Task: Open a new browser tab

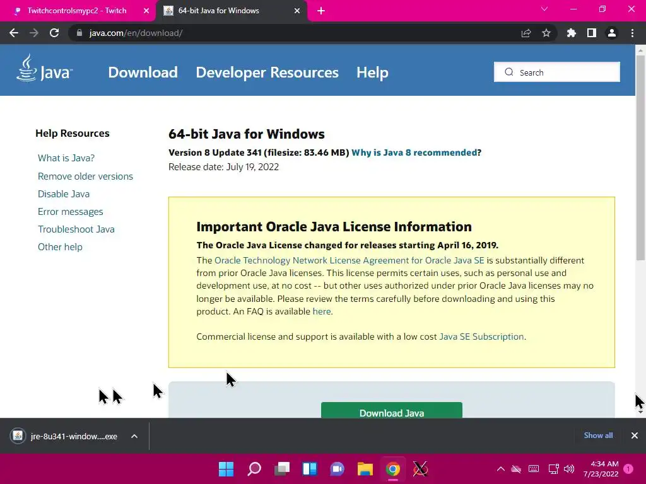Action: pos(321,11)
